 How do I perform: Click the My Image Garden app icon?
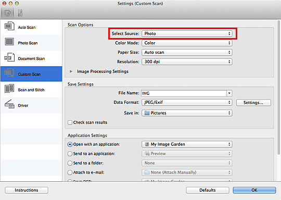coord(147,144)
